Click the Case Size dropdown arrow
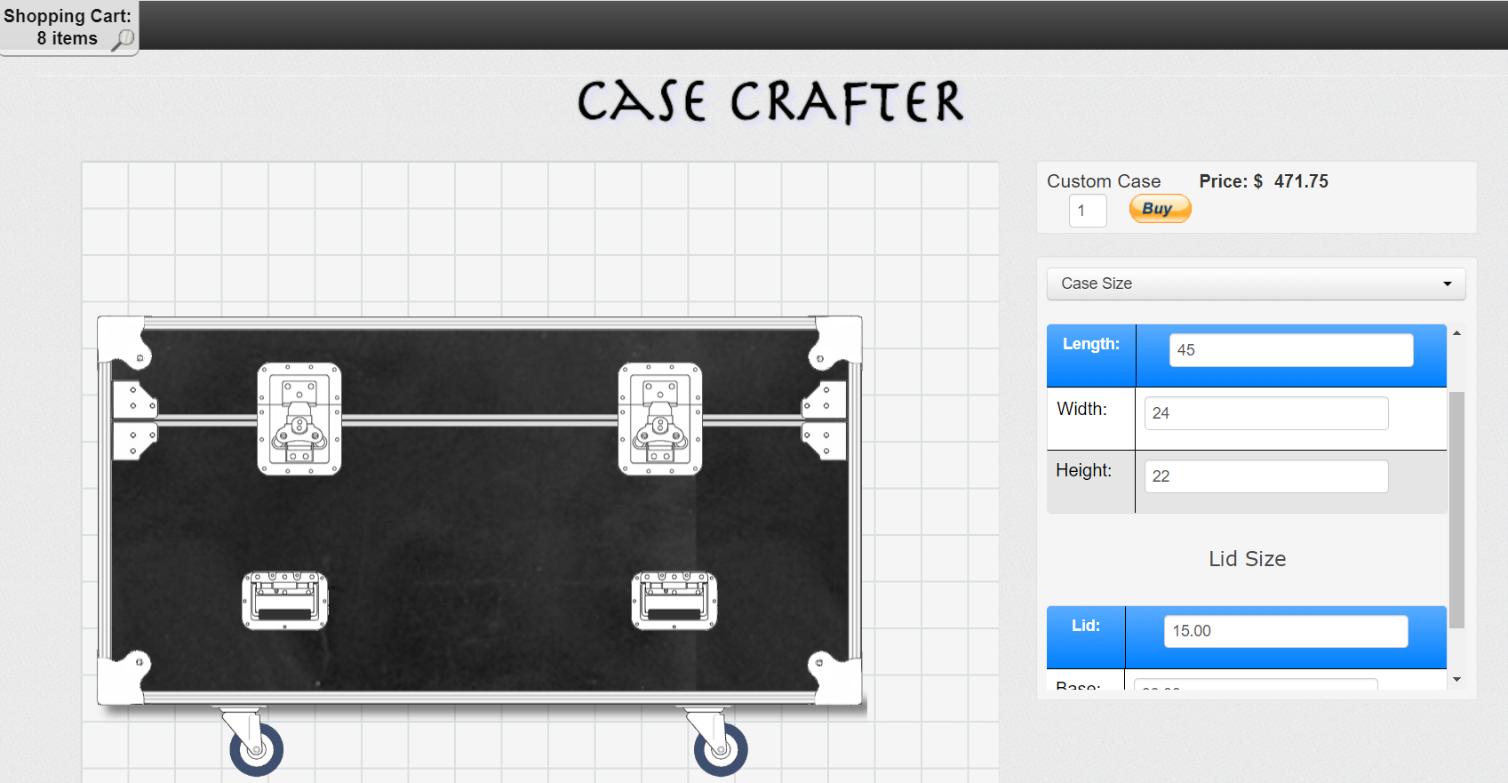The width and height of the screenshot is (1508, 783). [1447, 284]
